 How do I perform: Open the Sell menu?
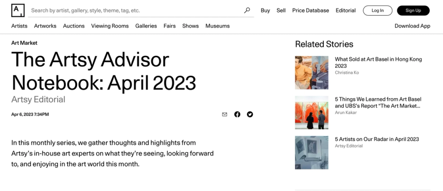pos(281,11)
